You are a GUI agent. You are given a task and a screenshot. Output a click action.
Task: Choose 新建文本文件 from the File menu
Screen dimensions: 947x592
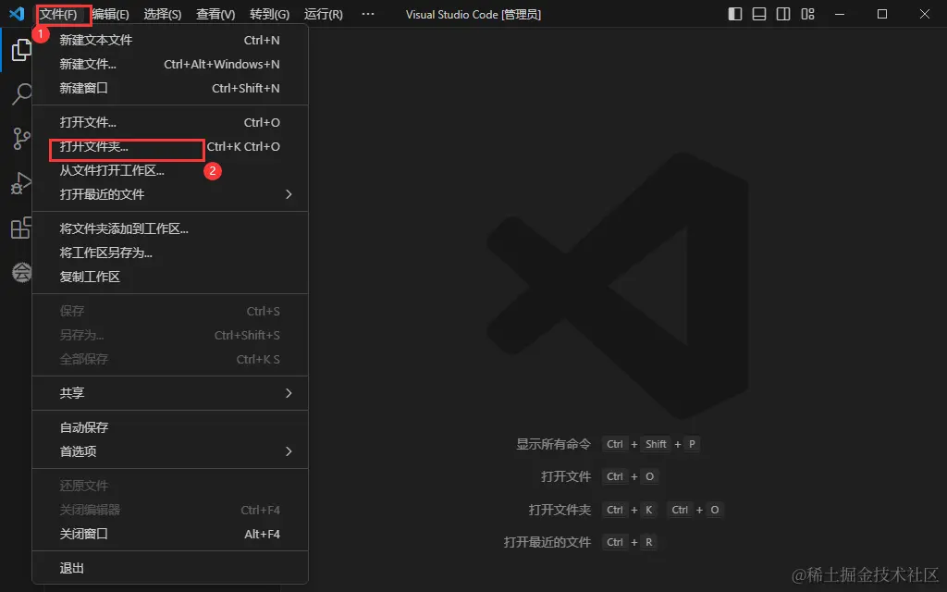[170, 40]
